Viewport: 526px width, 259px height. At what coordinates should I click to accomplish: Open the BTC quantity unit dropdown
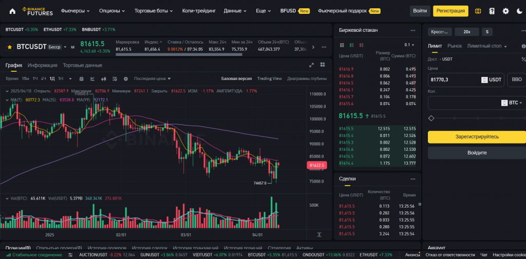pyautogui.click(x=515, y=103)
